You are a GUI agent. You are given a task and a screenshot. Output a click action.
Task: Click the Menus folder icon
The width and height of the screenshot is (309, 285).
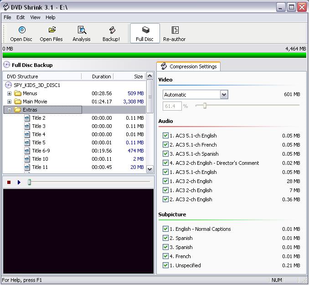[18, 93]
